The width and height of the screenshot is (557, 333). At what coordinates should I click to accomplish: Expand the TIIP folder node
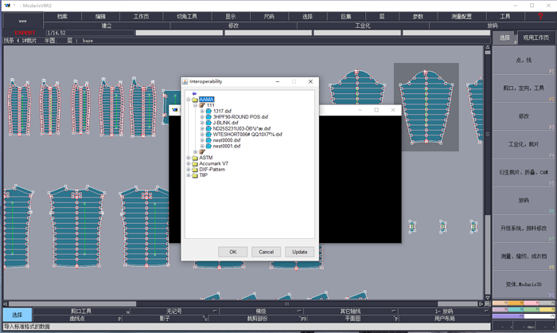(x=189, y=175)
